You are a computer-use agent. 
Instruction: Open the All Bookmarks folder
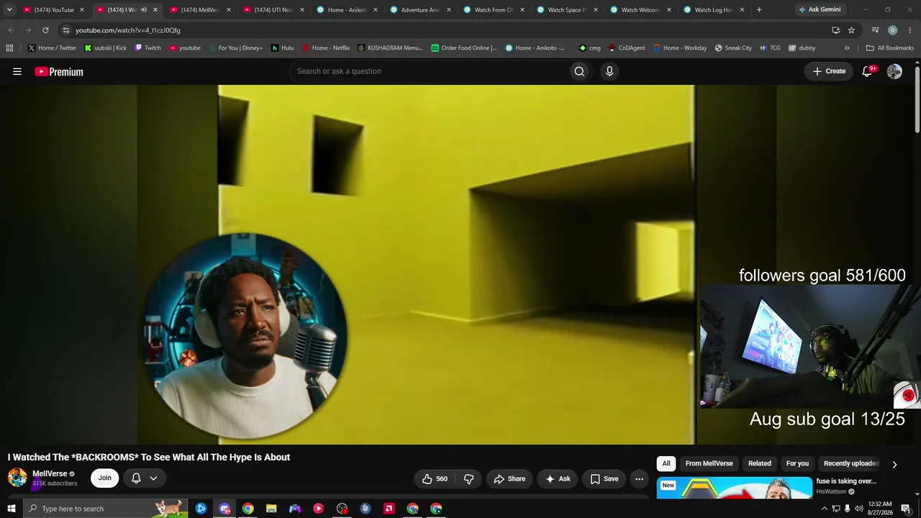[890, 48]
